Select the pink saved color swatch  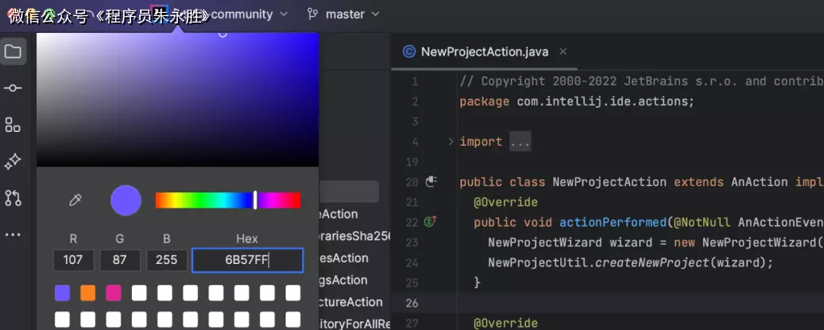113,293
